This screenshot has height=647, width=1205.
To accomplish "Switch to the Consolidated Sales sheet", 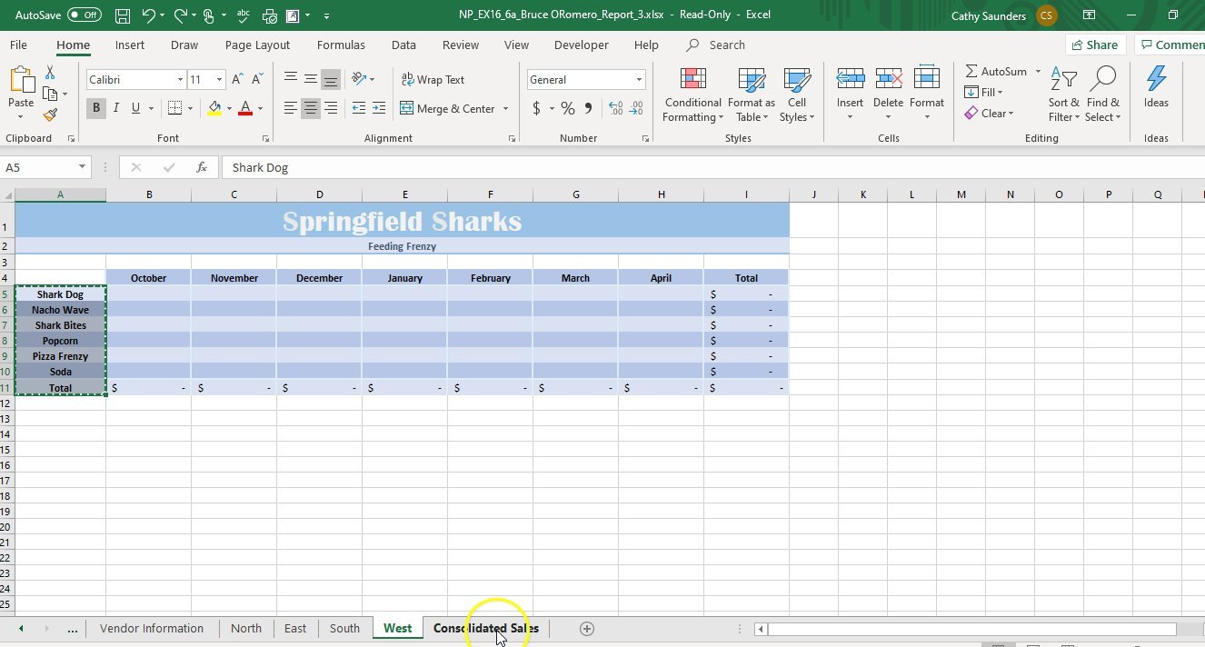I will (x=485, y=628).
